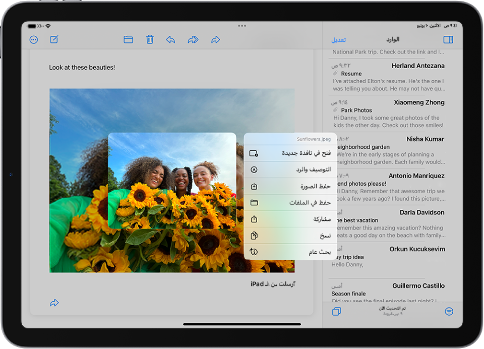Click the arrow icon below the message body
The width and height of the screenshot is (484, 349).
[54, 303]
